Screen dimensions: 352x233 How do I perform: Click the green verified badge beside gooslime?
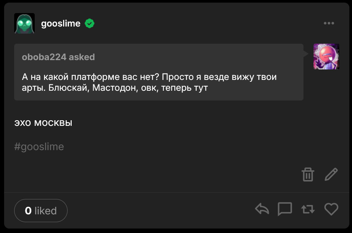tap(90, 24)
